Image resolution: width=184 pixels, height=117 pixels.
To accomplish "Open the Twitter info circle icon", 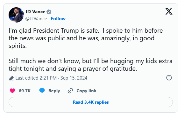I will 169,78.
